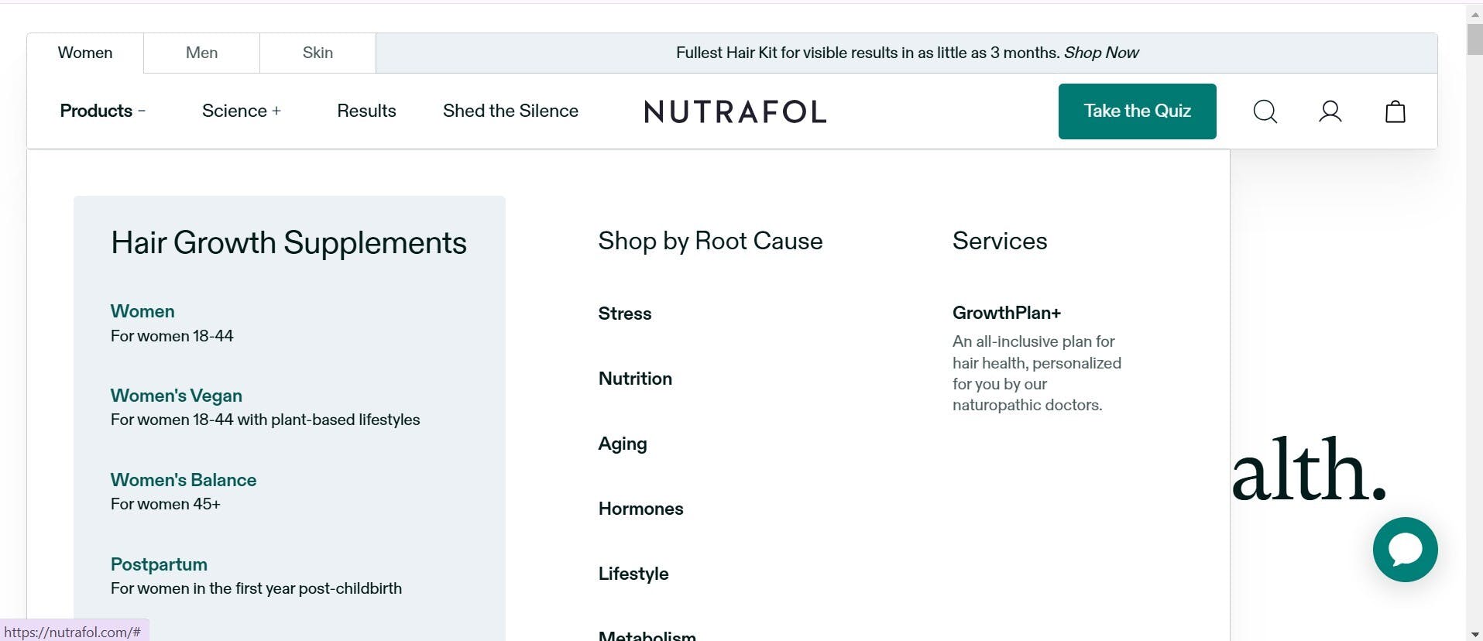This screenshot has width=1483, height=641.
Task: Open the search
Action: 1264,111
